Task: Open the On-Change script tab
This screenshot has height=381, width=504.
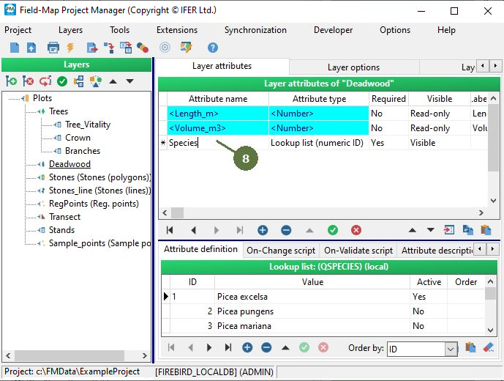Action: [281, 250]
